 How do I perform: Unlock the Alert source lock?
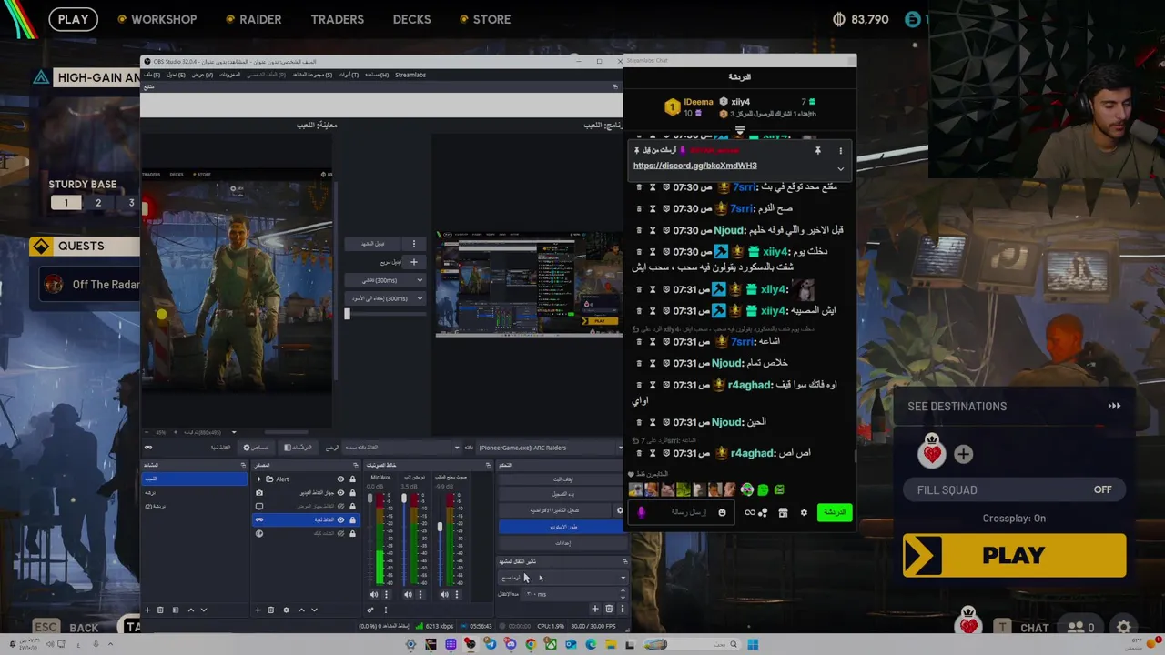[352, 479]
